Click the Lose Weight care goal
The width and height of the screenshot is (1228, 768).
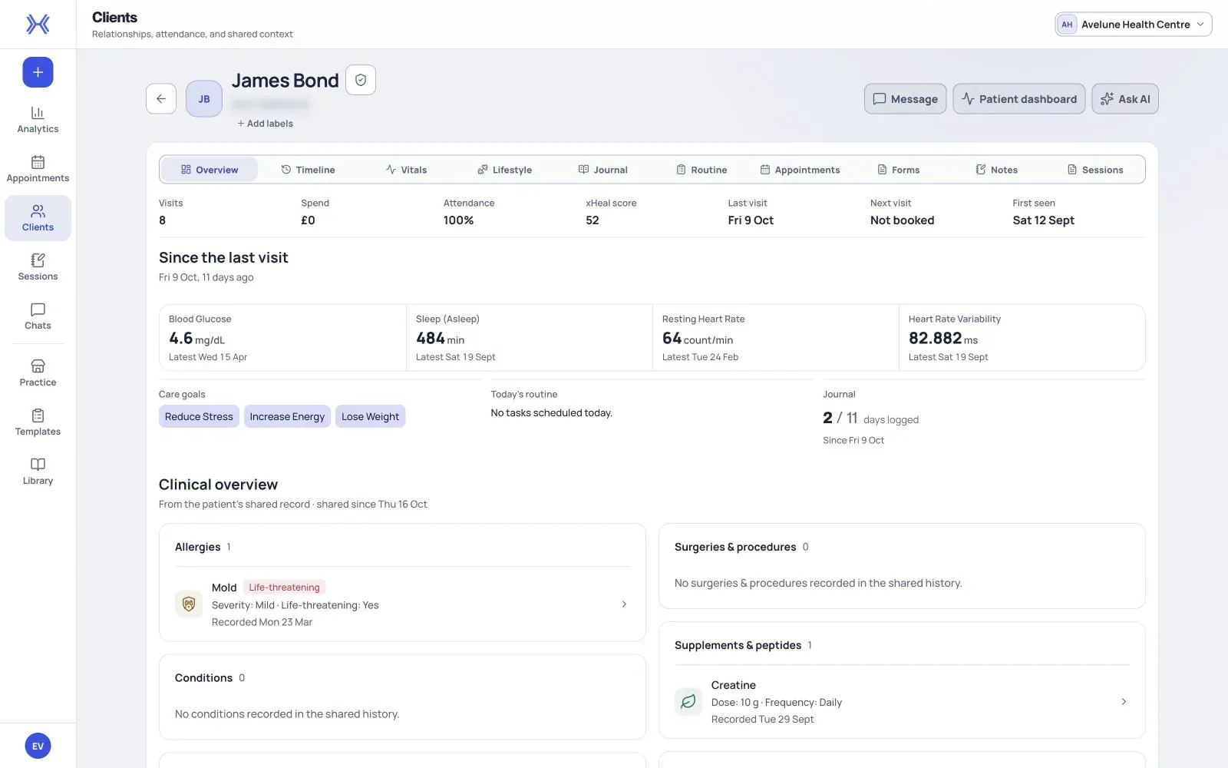(x=370, y=416)
